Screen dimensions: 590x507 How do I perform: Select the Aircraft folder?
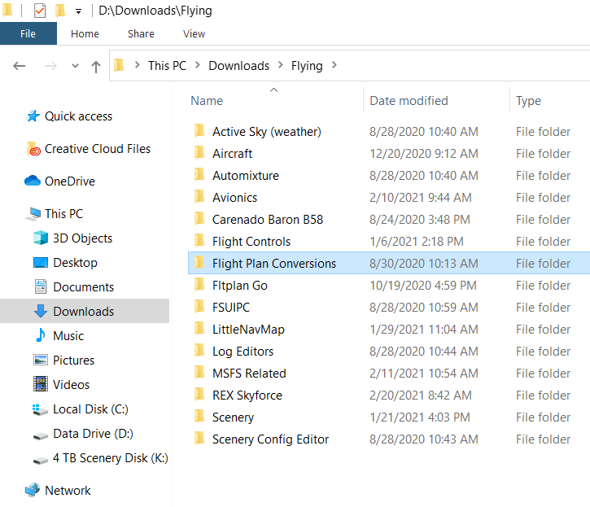pyautogui.click(x=389, y=153)
